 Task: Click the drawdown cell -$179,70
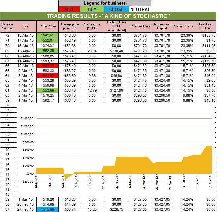[205, 61]
